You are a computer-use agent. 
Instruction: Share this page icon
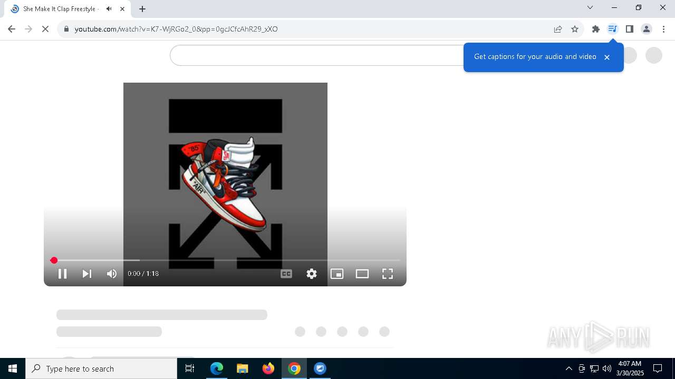pos(558,29)
